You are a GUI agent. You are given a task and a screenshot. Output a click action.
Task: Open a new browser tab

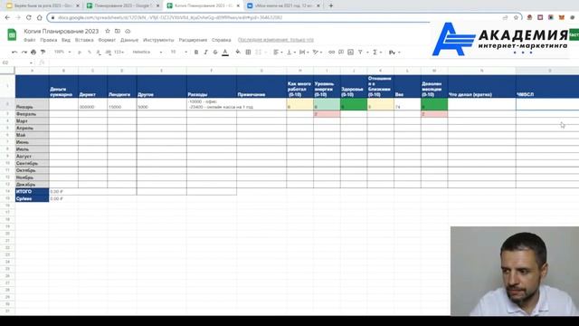point(331,5)
